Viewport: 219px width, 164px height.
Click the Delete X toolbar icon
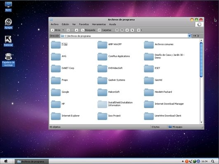(127, 30)
